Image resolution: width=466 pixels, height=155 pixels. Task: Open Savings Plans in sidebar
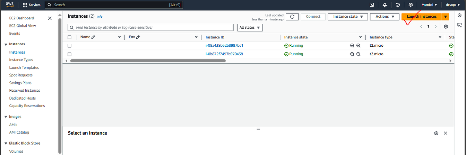pos(20,83)
